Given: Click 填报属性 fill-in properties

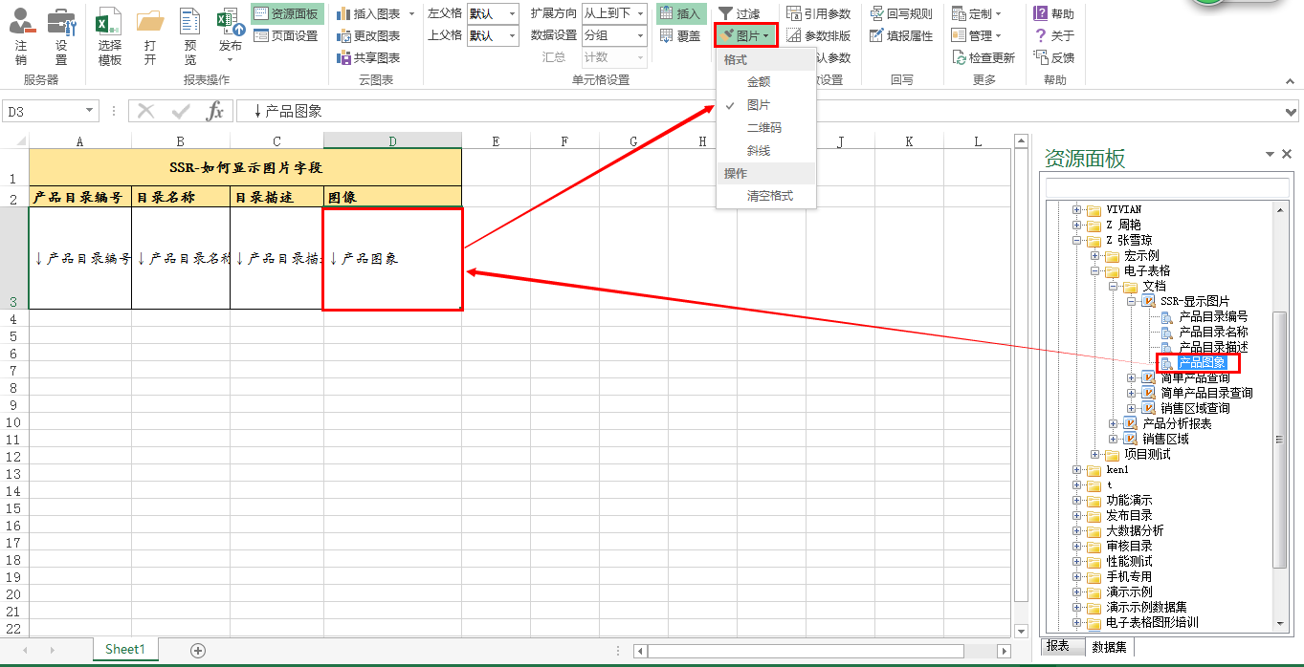Looking at the screenshot, I should [x=901, y=35].
